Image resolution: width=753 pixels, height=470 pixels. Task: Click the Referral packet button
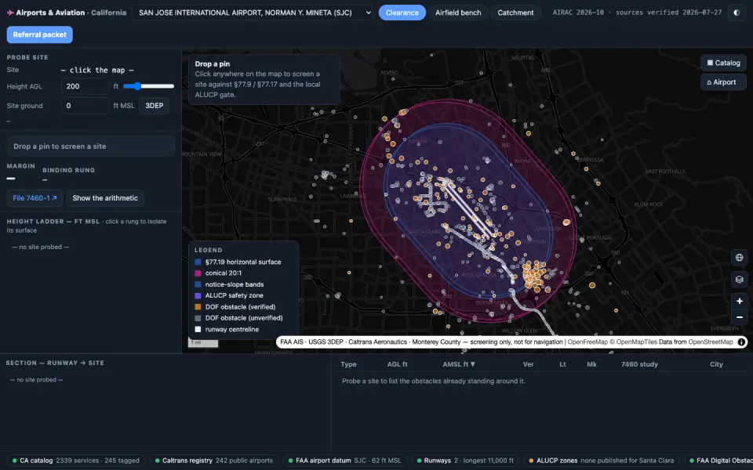tap(40, 34)
